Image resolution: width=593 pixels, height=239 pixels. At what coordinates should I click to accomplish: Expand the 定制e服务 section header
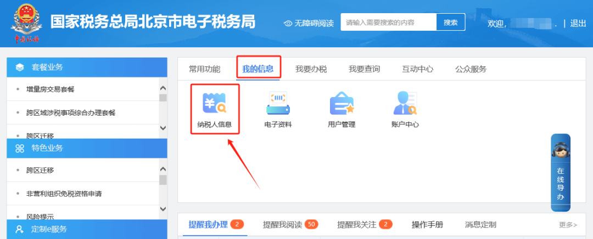(87, 229)
